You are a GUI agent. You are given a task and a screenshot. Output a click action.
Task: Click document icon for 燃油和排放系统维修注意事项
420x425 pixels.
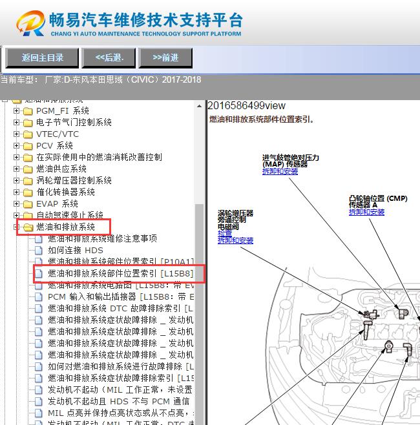39,239
